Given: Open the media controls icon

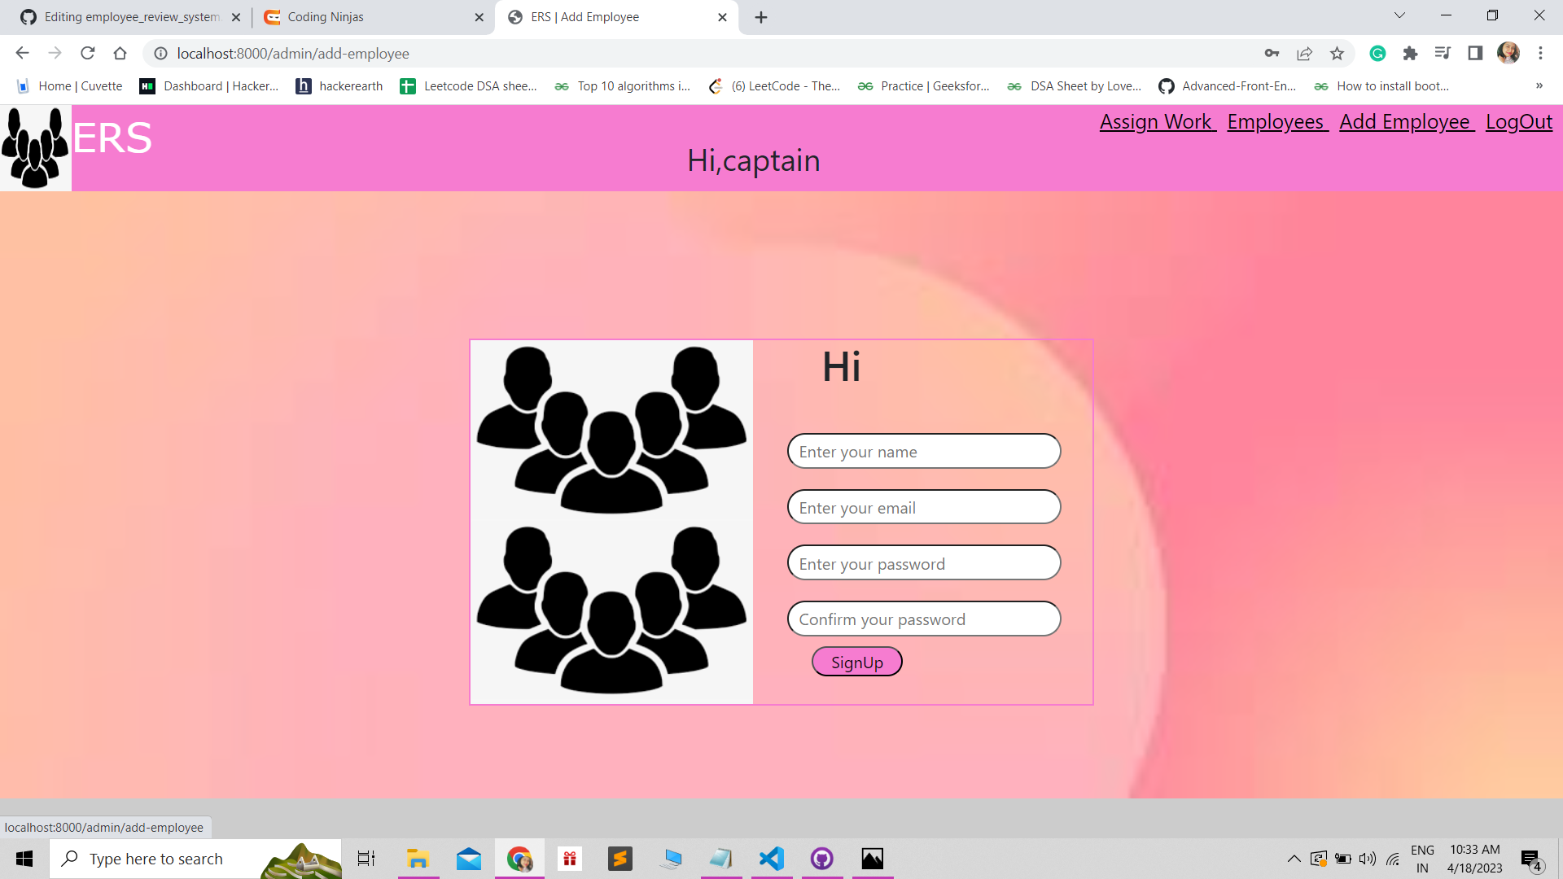Looking at the screenshot, I should (x=1443, y=53).
